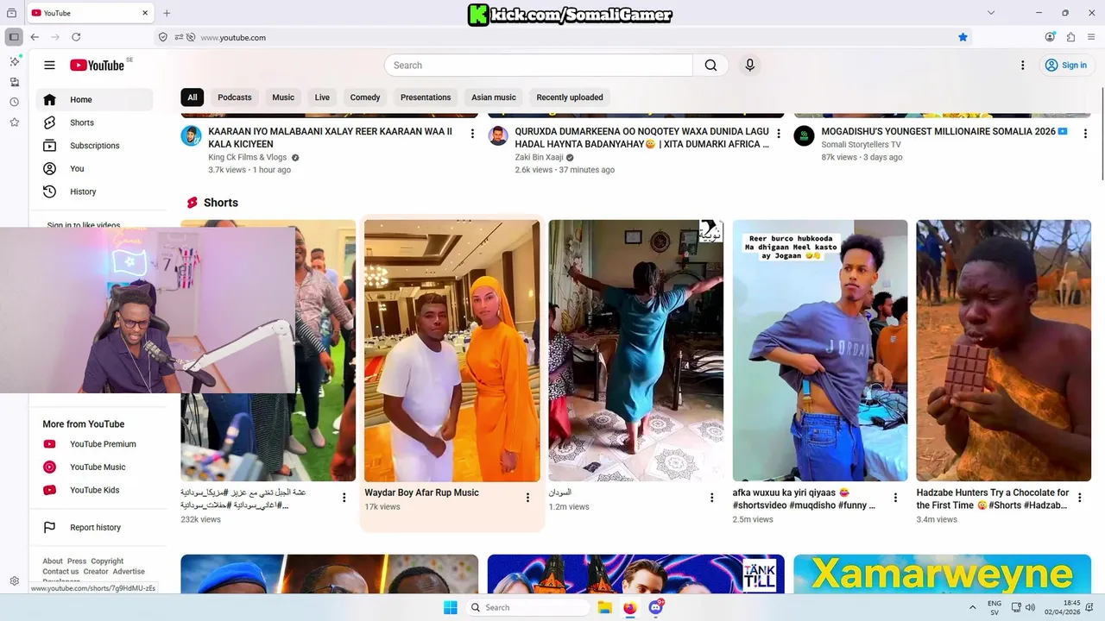Open You in sidebar

[94, 169]
